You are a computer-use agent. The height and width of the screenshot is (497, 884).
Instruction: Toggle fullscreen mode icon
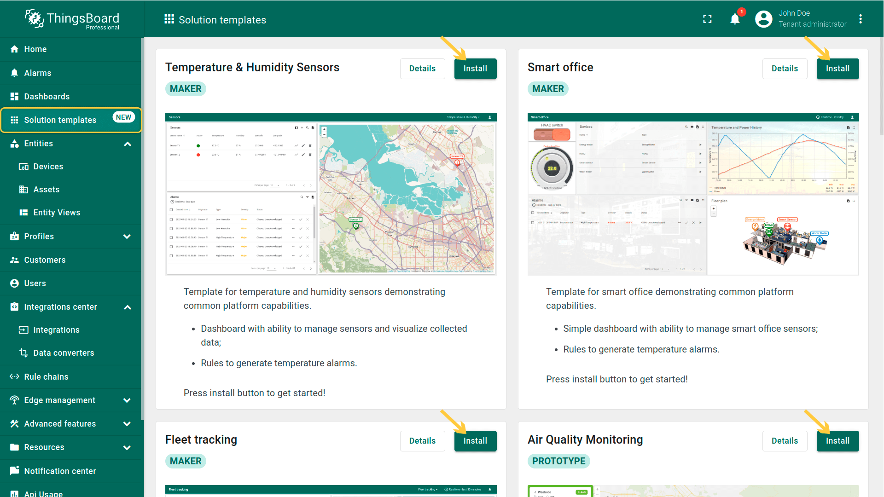pyautogui.click(x=707, y=19)
